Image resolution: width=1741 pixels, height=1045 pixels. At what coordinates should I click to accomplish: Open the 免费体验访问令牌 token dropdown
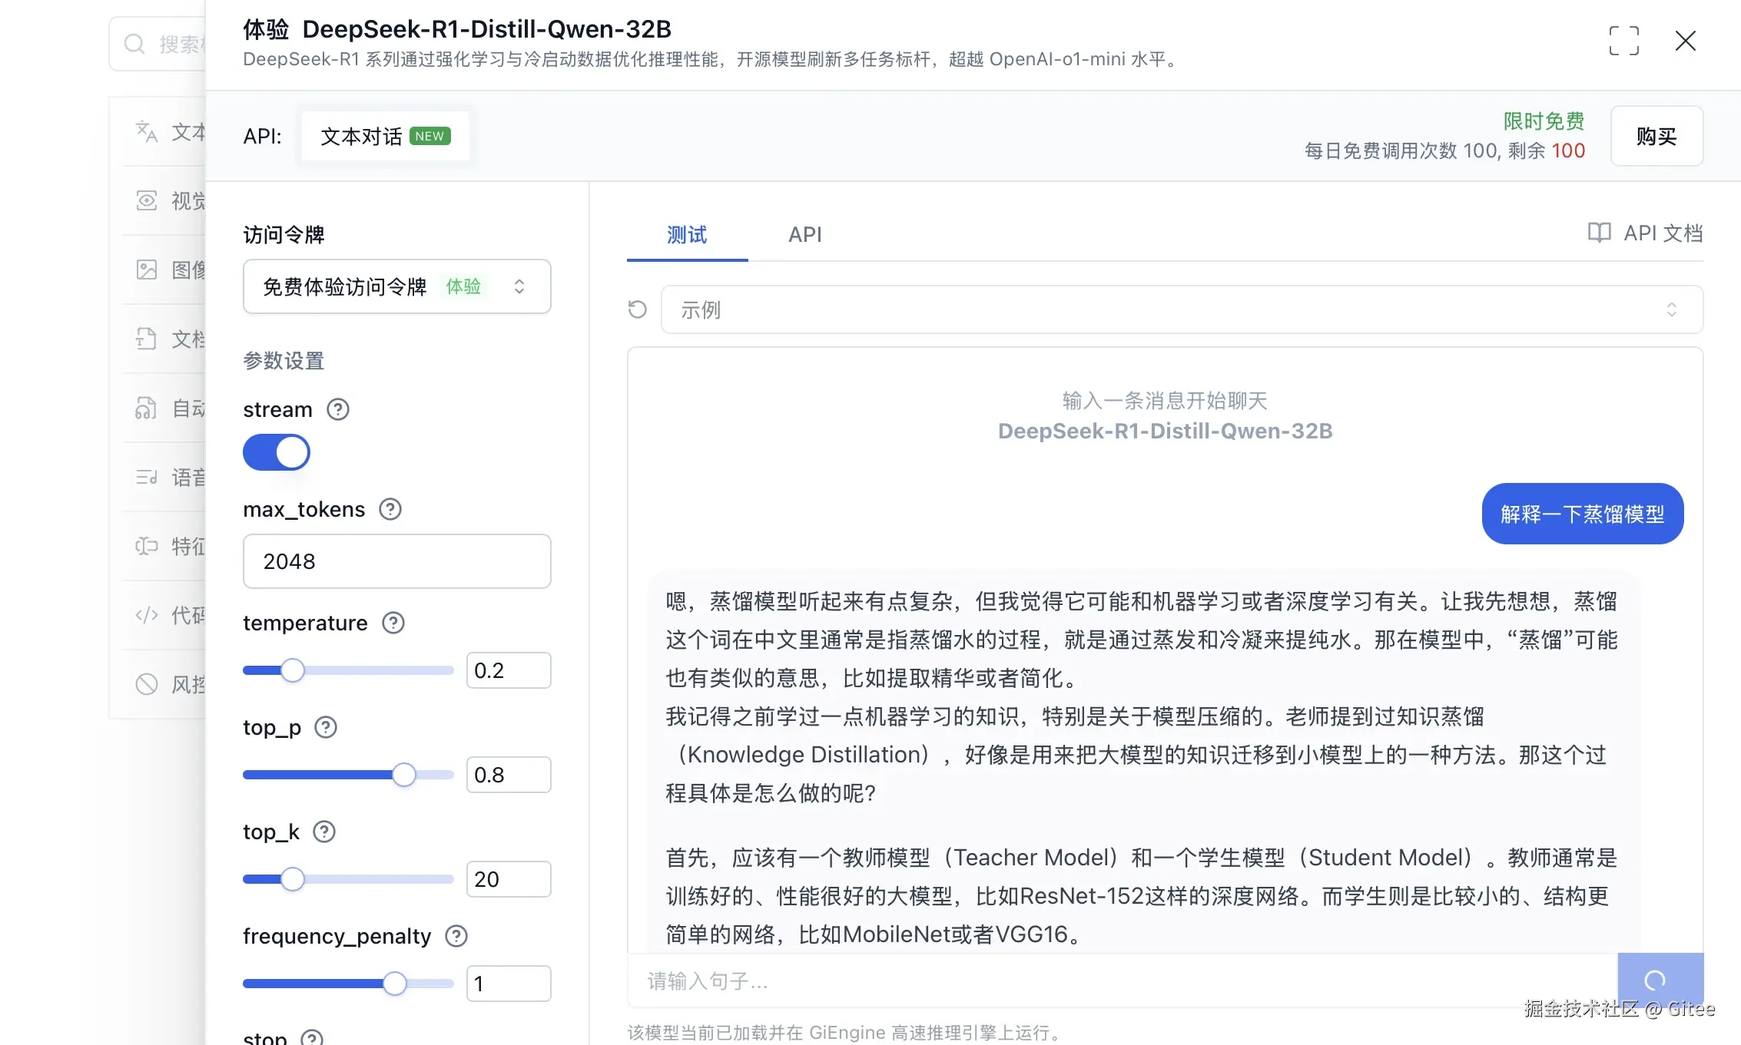396,286
